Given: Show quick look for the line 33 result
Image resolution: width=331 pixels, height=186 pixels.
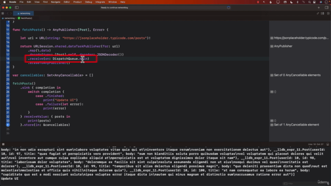Looking at the screenshot, I should point(272,120).
